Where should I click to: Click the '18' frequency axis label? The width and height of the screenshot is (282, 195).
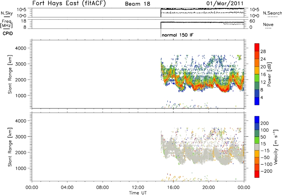(23, 21)
